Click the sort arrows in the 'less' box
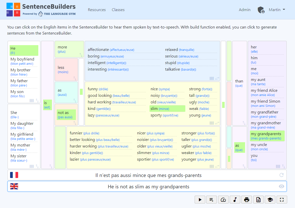 (x=75, y=78)
